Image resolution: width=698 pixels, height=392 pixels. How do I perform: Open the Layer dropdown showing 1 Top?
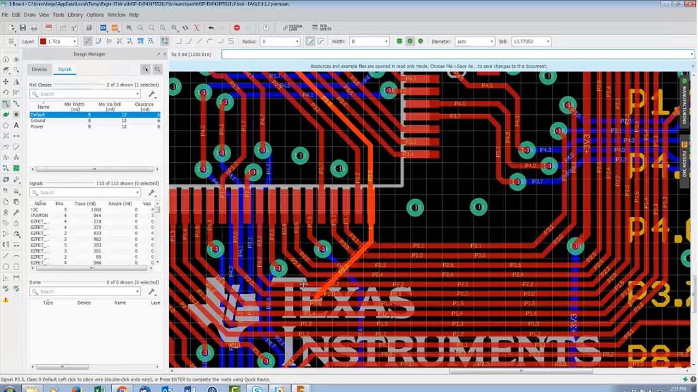(x=58, y=41)
